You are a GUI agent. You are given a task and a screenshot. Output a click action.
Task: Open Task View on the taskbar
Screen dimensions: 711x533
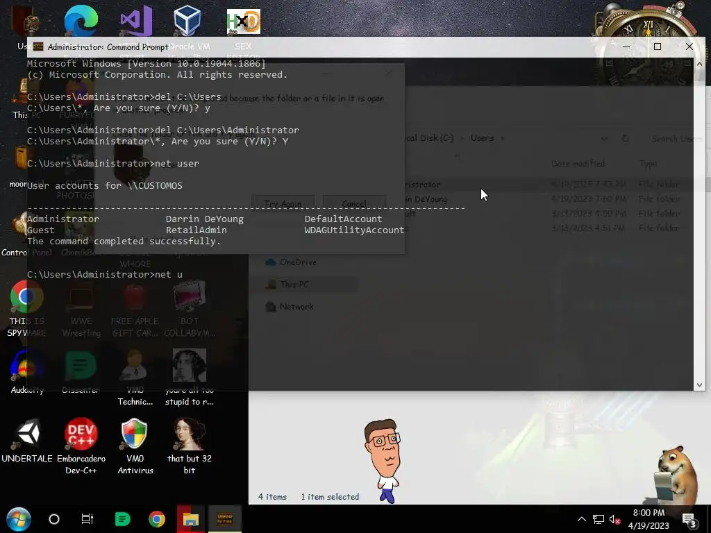tap(87, 519)
